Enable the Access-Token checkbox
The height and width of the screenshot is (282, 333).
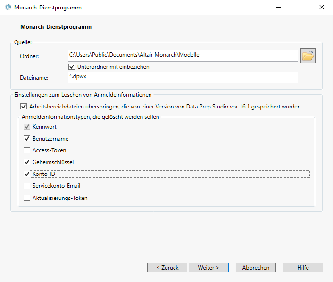(x=27, y=150)
